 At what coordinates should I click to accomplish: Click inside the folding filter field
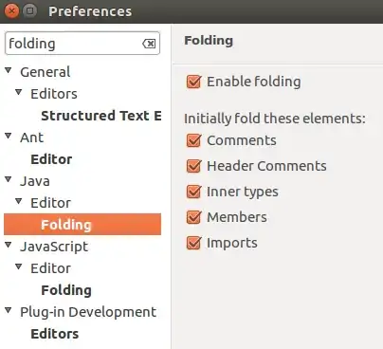pyautogui.click(x=74, y=44)
